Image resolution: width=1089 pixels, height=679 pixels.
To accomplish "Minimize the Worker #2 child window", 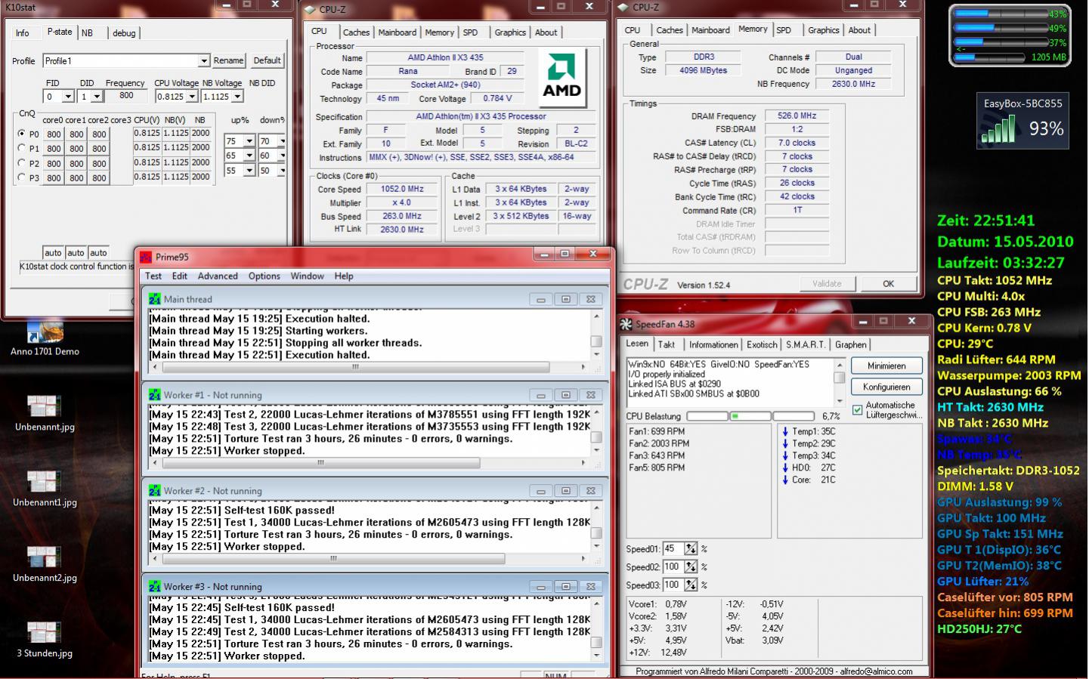I will (x=541, y=491).
